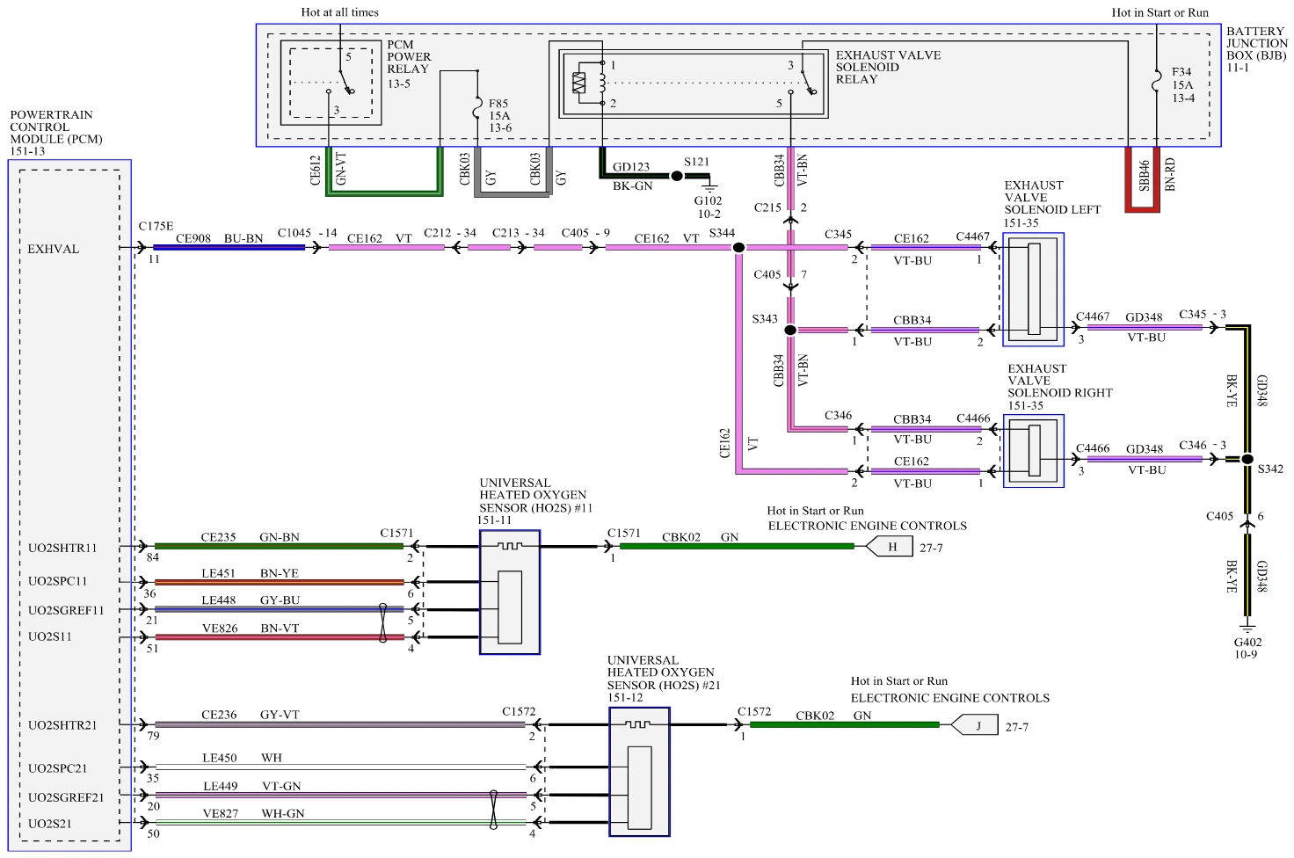
Task: Click the CE908 wire label
Action: click(193, 238)
